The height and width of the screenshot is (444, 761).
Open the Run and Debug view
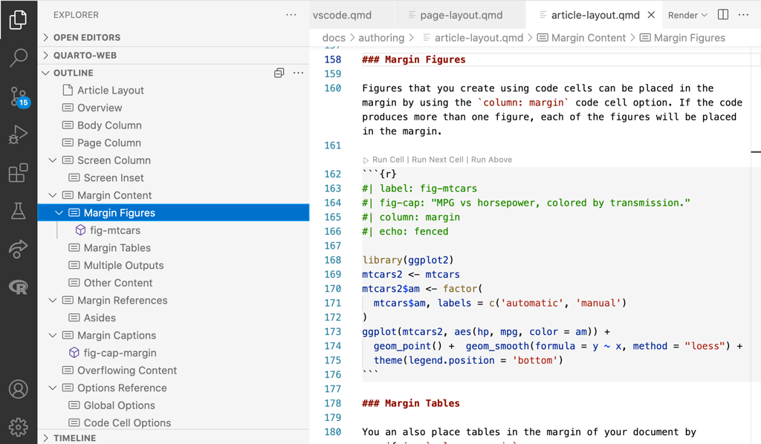[18, 134]
